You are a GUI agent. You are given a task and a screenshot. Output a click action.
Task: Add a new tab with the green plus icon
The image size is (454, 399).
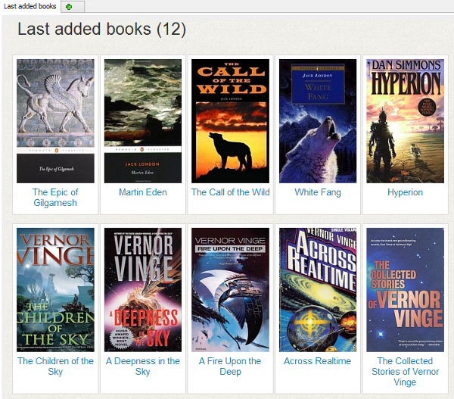pyautogui.click(x=69, y=7)
